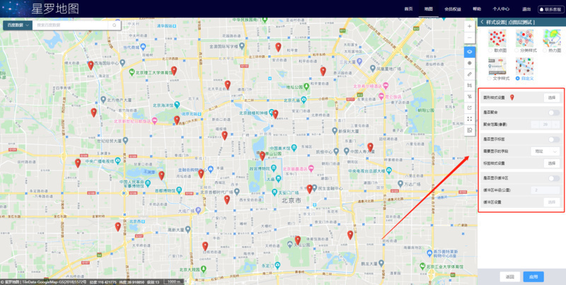
Task: Click the 返回 button at panel bottom
Action: point(509,277)
